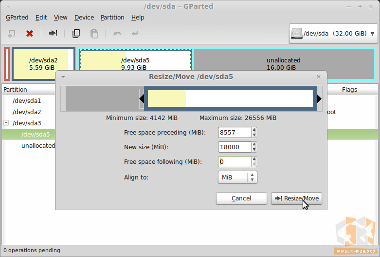
Task: Click the Flags column header
Action: [x=349, y=90]
